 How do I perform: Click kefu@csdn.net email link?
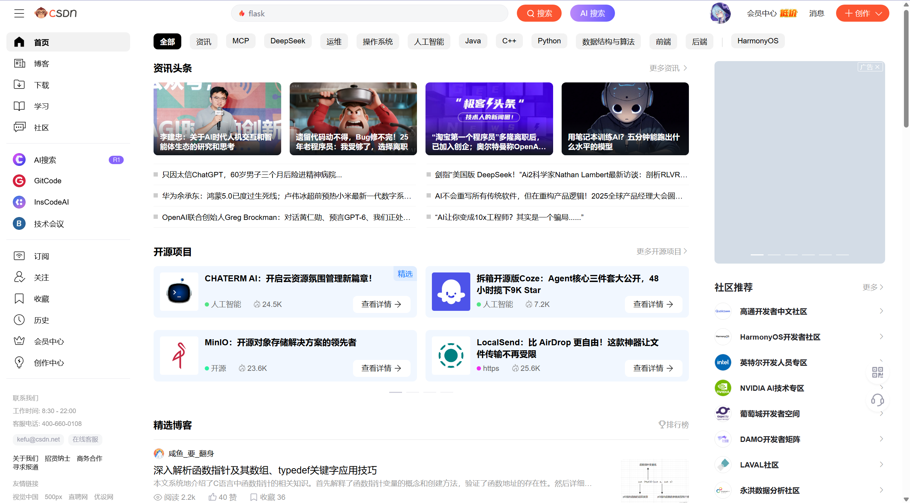click(x=38, y=439)
